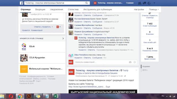Click Конфиденциальность footer link
The height and width of the screenshot is (99, 177).
click(x=37, y=76)
